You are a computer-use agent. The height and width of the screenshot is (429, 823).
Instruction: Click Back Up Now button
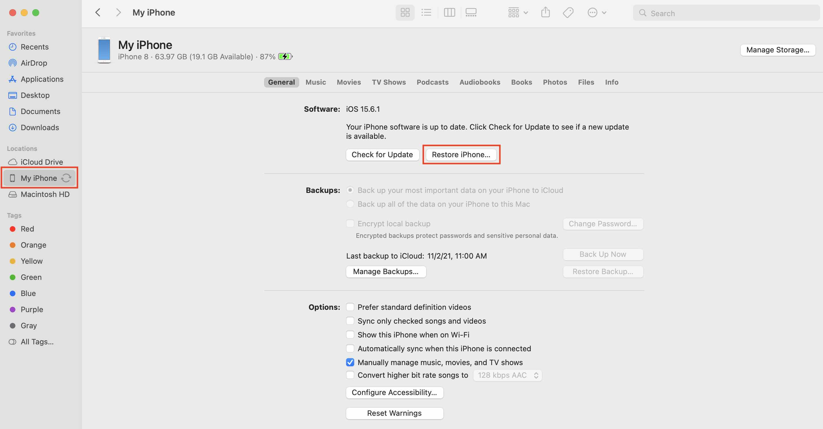(602, 254)
